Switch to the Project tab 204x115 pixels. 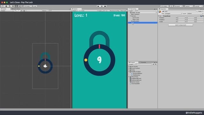tap(133, 62)
